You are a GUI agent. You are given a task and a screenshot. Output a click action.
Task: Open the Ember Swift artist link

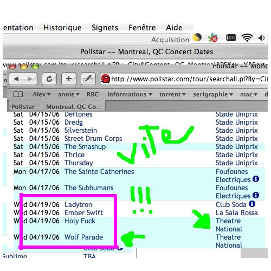[x=83, y=212]
